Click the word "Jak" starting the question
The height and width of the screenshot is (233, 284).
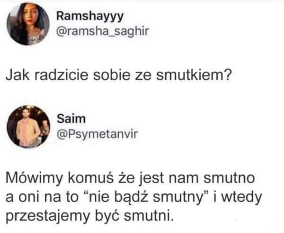click(x=18, y=75)
